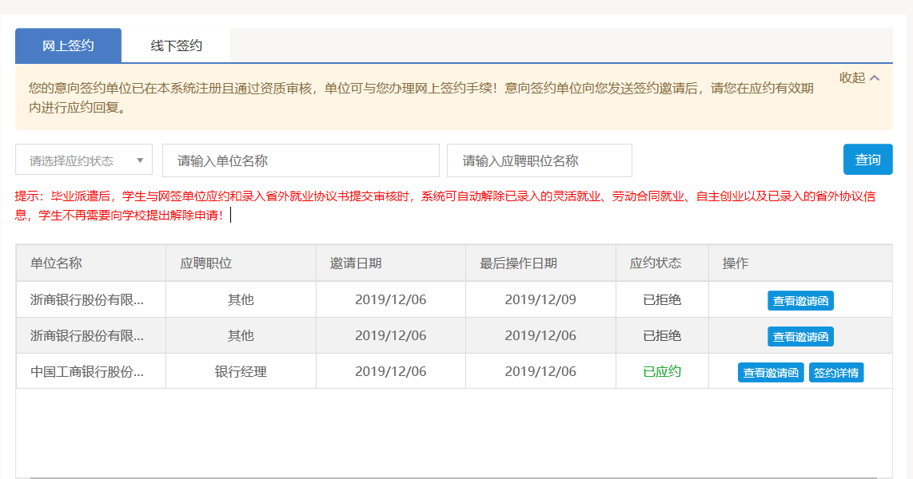Open 签约详情 for 中国工商银行 row
913x479 pixels.
[x=836, y=372]
